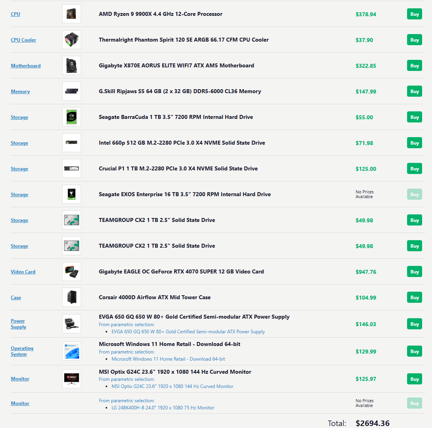Open Seagate EXOS Enterprise 16 TB product name

point(185,194)
